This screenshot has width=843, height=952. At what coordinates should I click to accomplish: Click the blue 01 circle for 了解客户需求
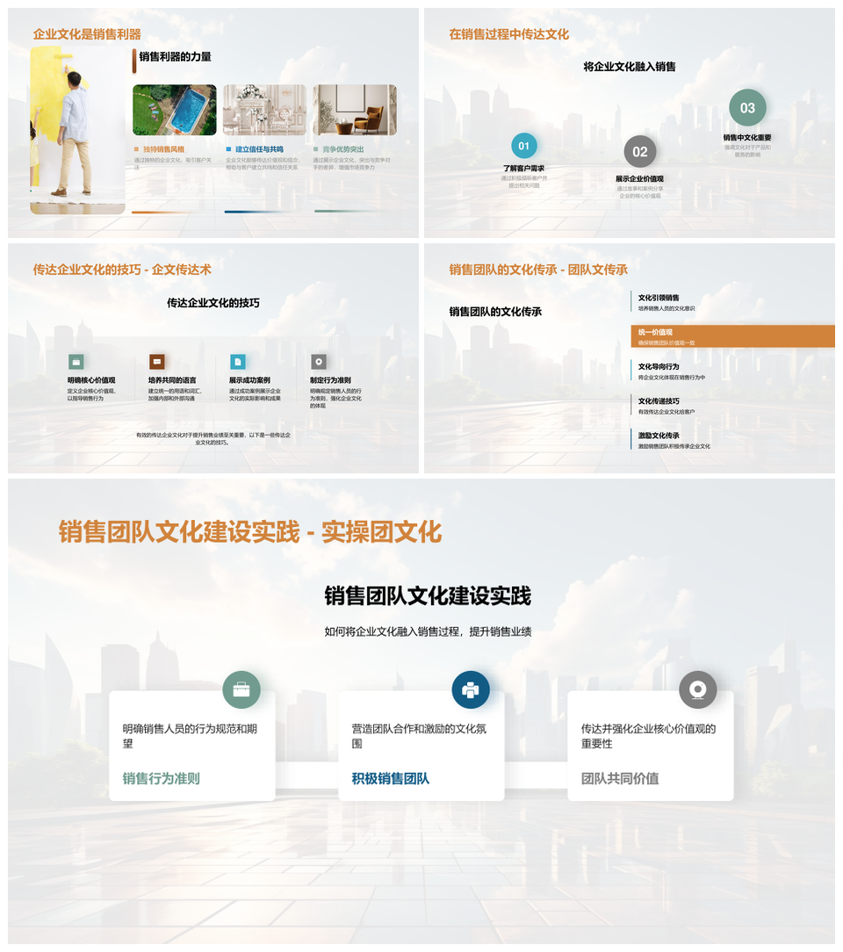tap(524, 146)
